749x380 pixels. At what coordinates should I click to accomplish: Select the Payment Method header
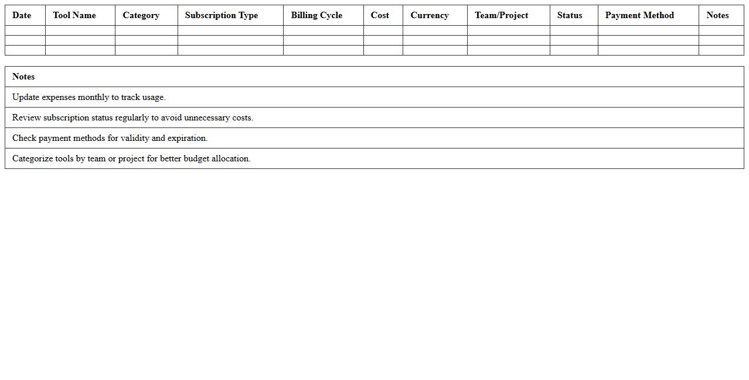639,15
